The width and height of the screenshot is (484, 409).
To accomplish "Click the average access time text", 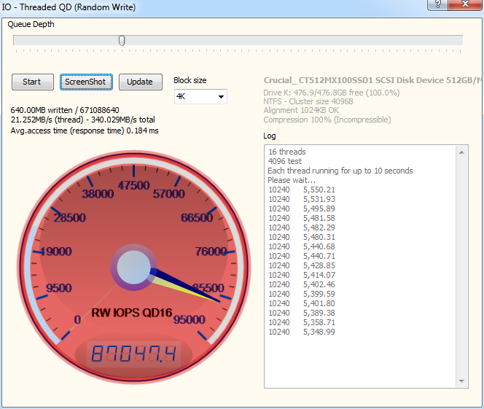I will click(85, 131).
